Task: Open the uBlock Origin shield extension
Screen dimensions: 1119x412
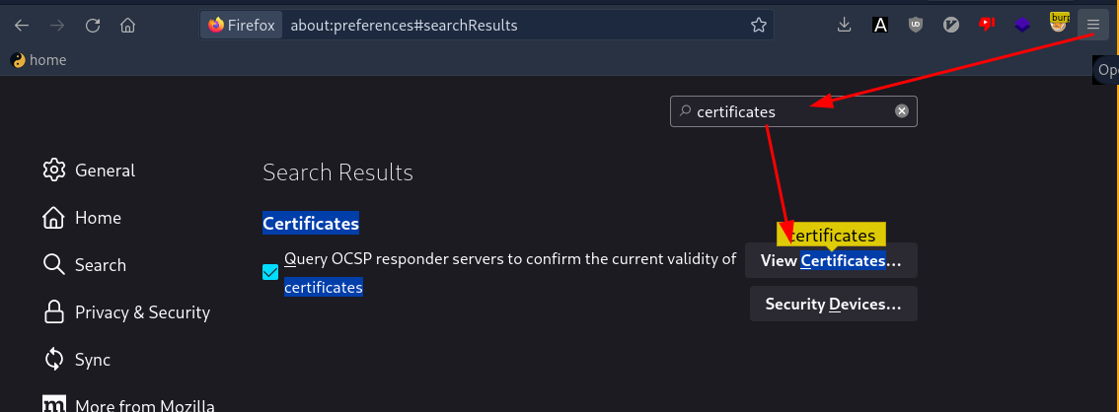Action: 916,26
